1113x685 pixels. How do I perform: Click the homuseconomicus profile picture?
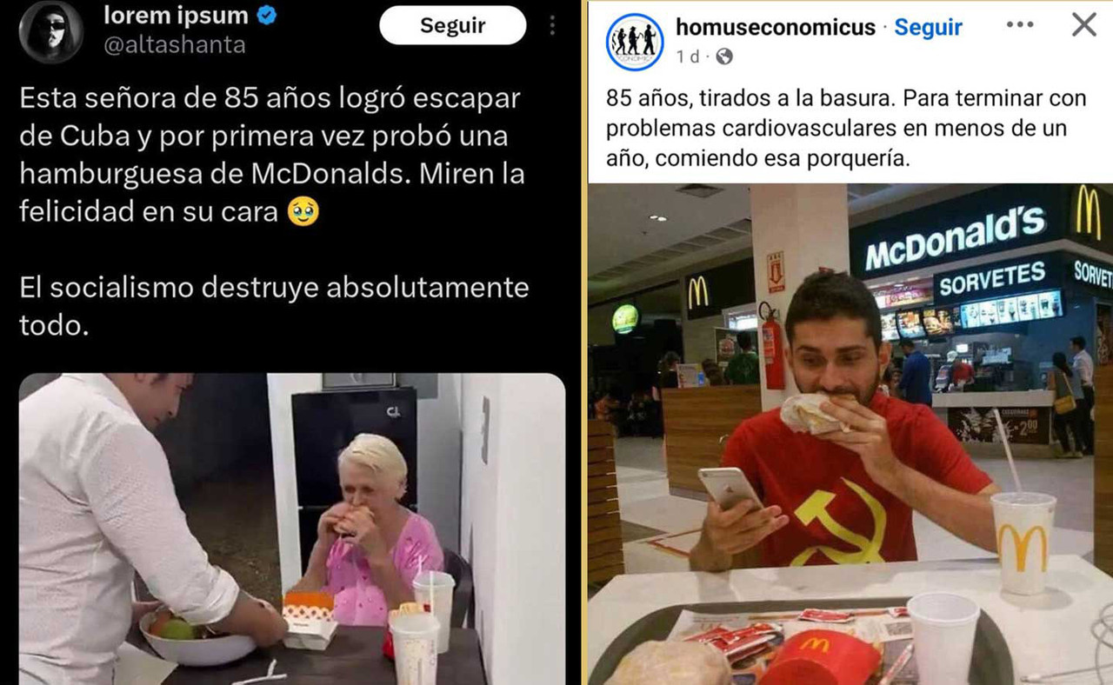(x=635, y=42)
